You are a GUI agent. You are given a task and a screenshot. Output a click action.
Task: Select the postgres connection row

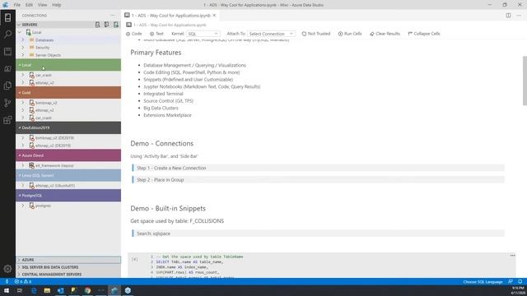pos(68,206)
